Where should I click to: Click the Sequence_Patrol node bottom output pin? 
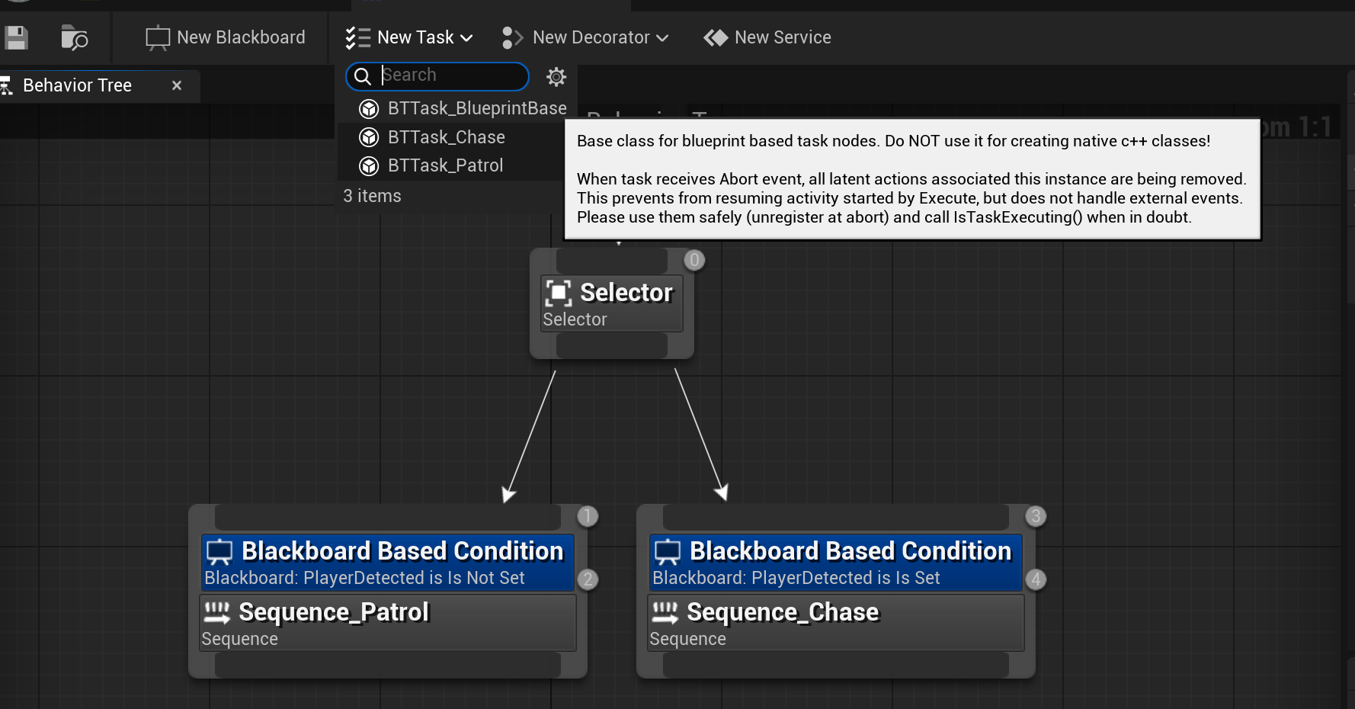tap(388, 666)
